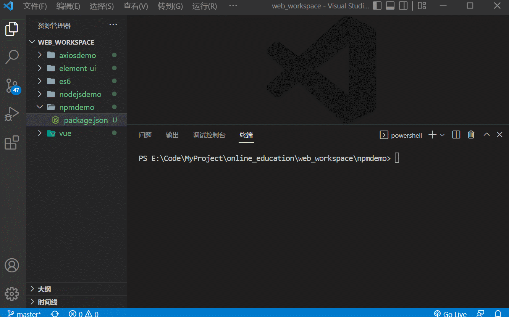Click the window title web_workspace - Visual Studio
This screenshot has width=509, height=317.
(321, 6)
